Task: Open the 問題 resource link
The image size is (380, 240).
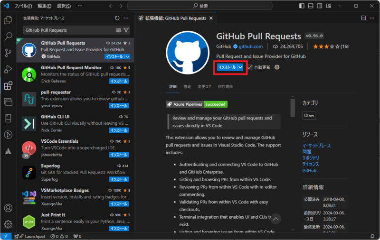Action: [306, 152]
